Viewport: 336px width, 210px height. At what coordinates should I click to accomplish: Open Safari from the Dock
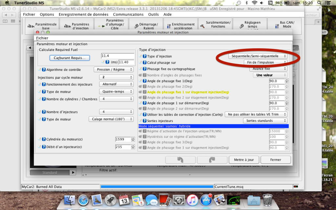83,200
